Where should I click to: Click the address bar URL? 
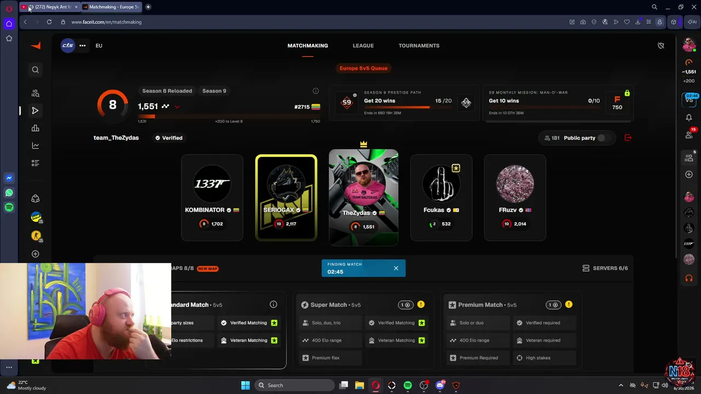pyautogui.click(x=106, y=22)
